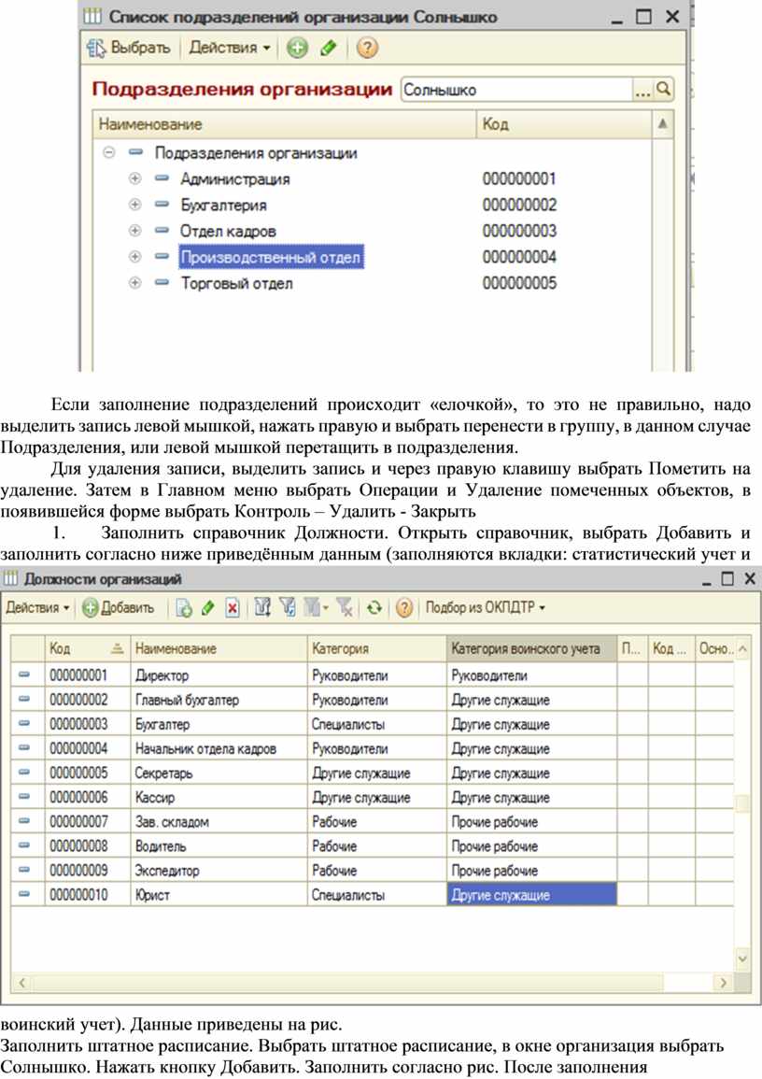Select the Экспедитор row
The image size is (762, 1079).
372,871
